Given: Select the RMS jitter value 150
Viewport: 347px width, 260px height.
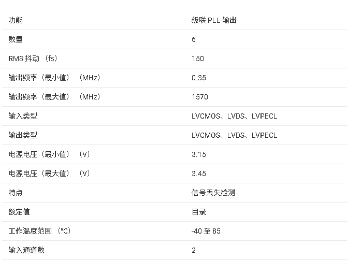Looking at the screenshot, I should (x=198, y=59).
